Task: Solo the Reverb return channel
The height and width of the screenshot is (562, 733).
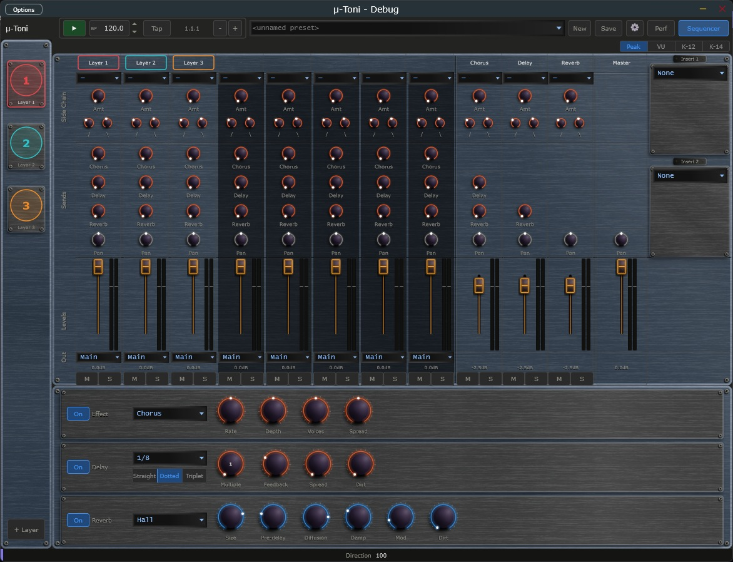Action: click(x=582, y=379)
